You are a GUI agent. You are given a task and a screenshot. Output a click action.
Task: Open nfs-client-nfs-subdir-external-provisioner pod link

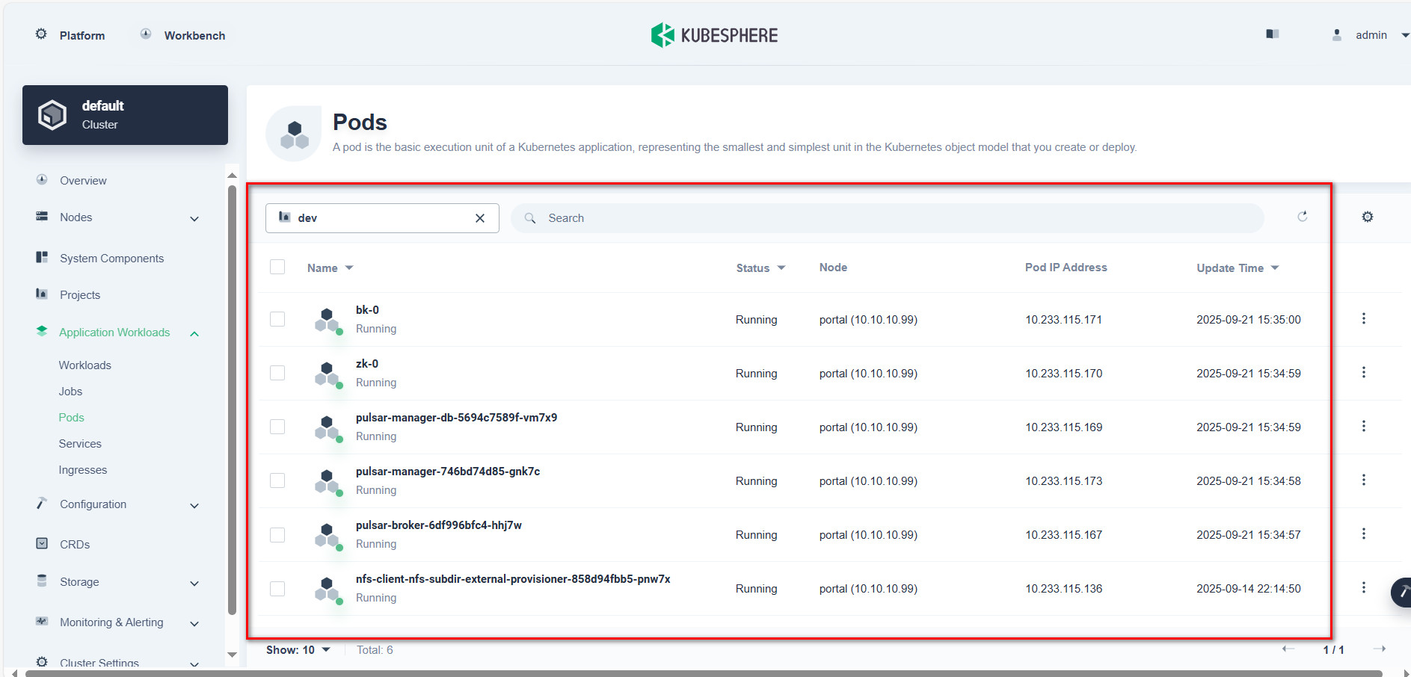tap(513, 579)
